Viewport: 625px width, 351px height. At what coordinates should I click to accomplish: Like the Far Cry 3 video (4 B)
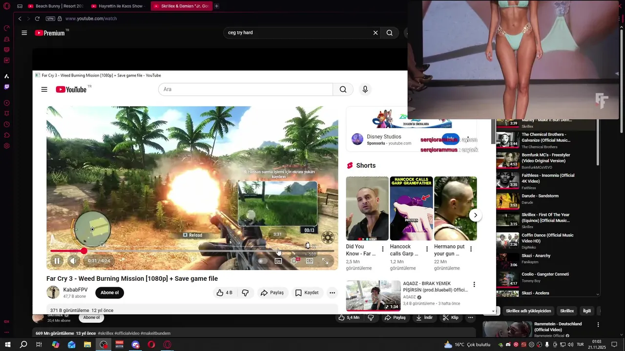[x=225, y=292]
